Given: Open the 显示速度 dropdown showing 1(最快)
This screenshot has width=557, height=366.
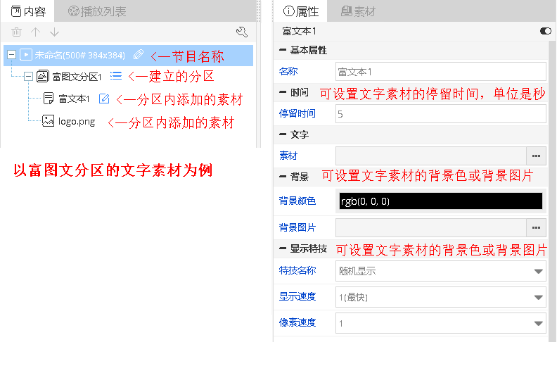Looking at the screenshot, I should pos(440,297).
